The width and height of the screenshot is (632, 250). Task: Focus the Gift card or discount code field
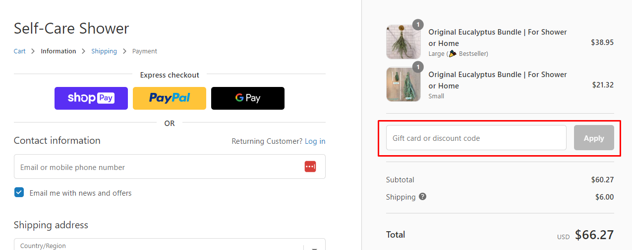click(476, 138)
